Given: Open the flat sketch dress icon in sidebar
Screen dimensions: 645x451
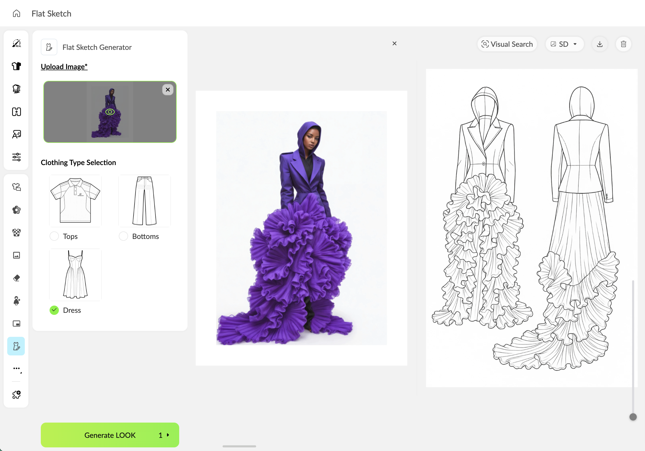Looking at the screenshot, I should 16,346.
